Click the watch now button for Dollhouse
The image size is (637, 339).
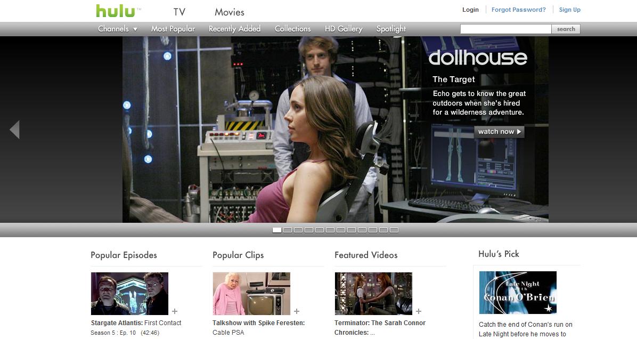coord(499,132)
